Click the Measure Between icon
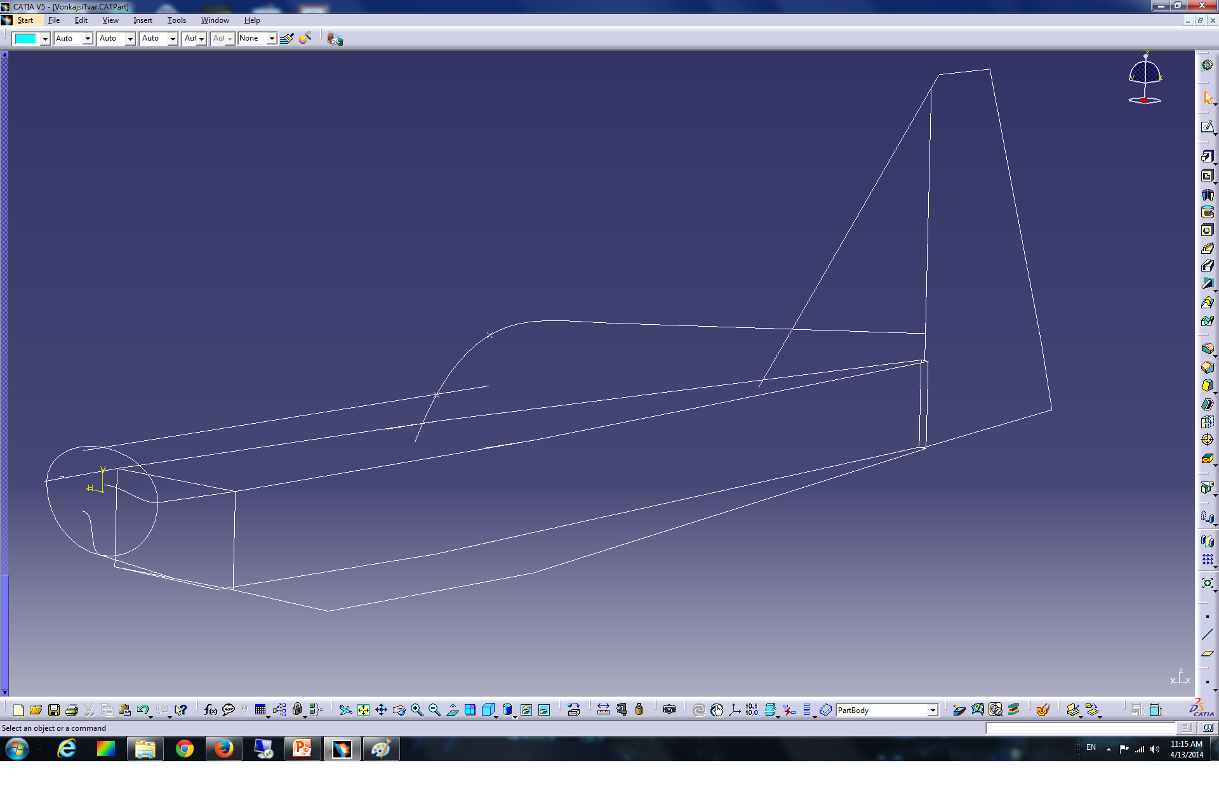 click(x=603, y=710)
